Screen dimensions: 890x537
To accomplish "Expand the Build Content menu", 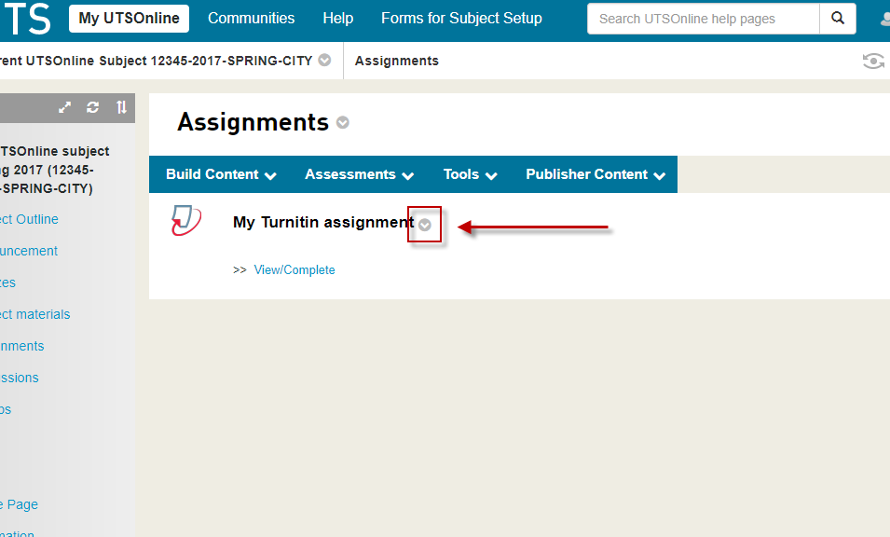I will [221, 174].
